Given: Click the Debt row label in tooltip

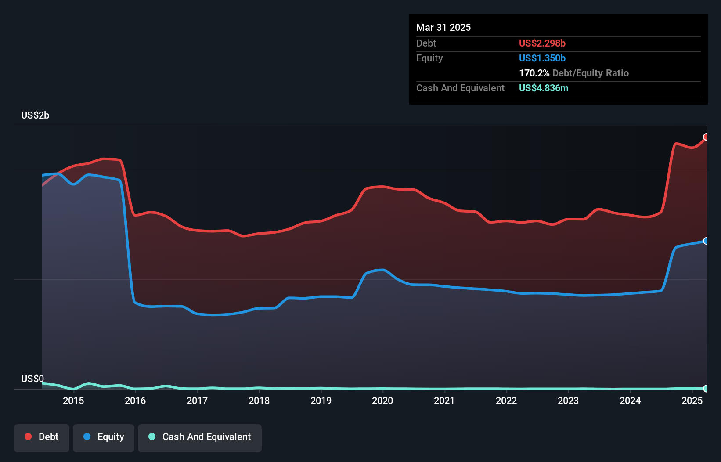Looking at the screenshot, I should click(x=426, y=43).
